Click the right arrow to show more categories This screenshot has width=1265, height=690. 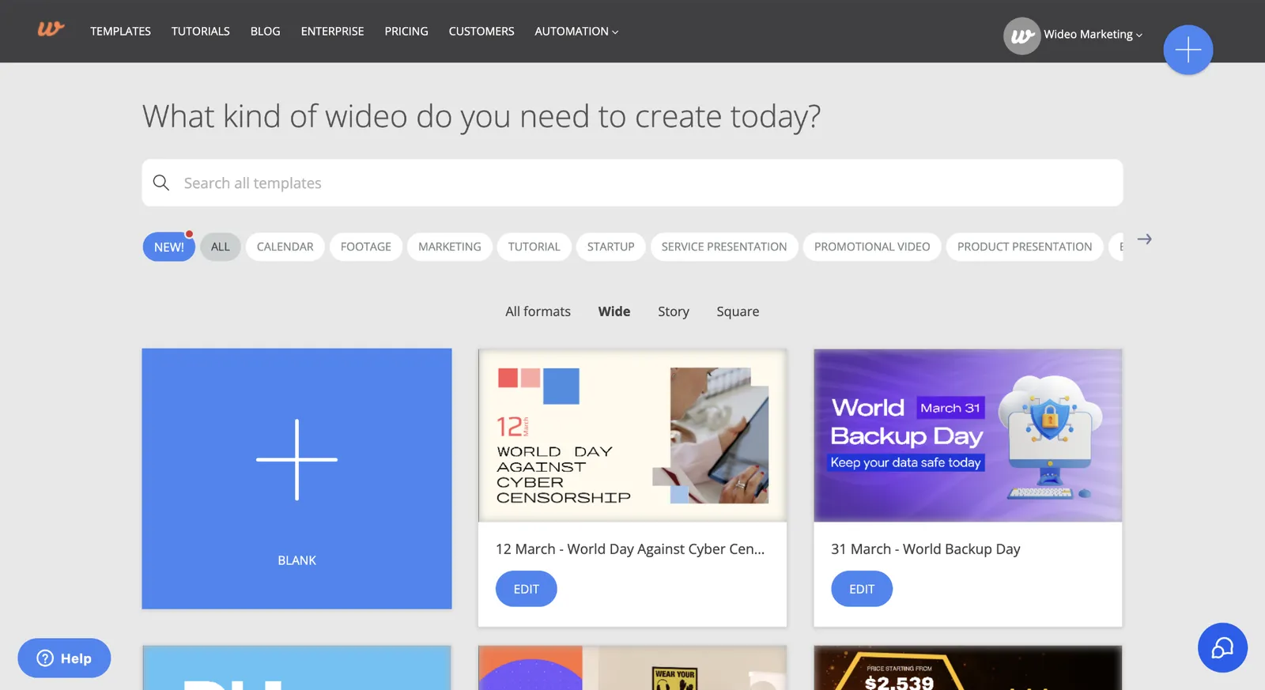[x=1144, y=239]
